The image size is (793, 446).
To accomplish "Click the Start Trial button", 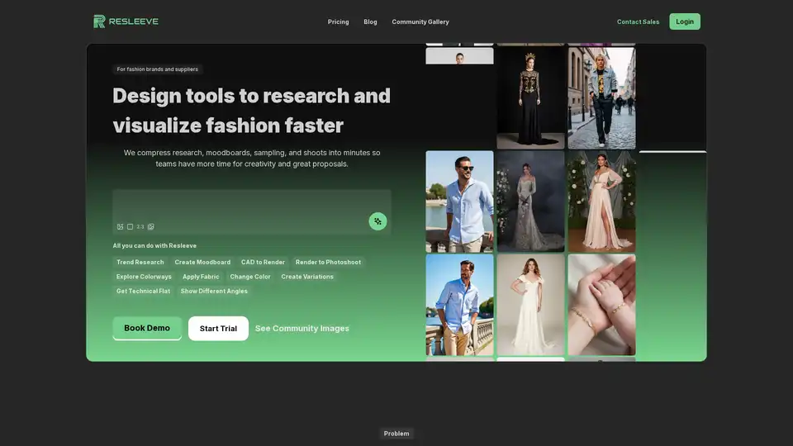I will coord(218,329).
